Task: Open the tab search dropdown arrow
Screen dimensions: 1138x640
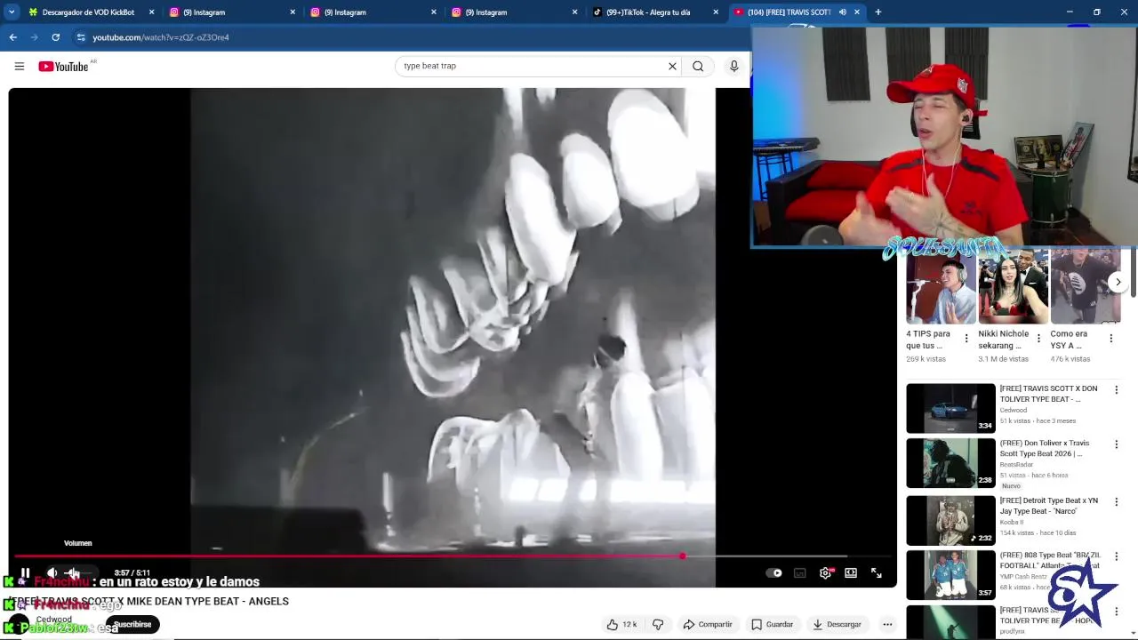Action: pyautogui.click(x=12, y=12)
